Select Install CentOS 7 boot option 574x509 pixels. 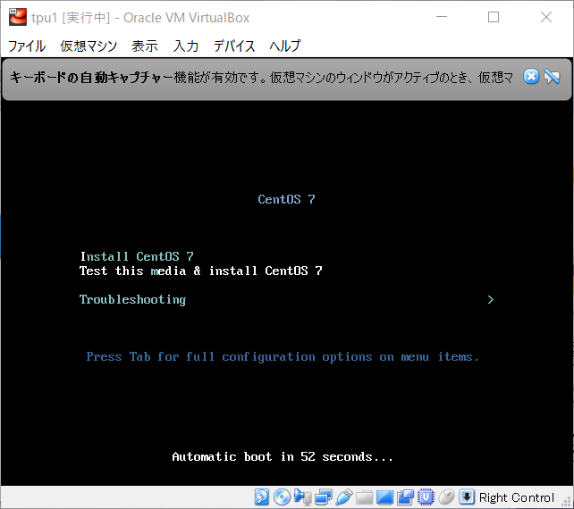pos(137,256)
